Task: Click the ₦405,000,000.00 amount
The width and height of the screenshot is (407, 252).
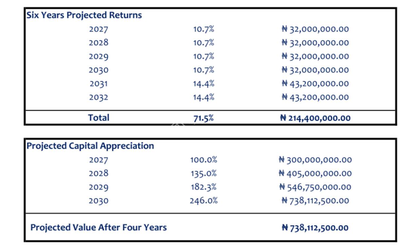Action: coord(315,174)
